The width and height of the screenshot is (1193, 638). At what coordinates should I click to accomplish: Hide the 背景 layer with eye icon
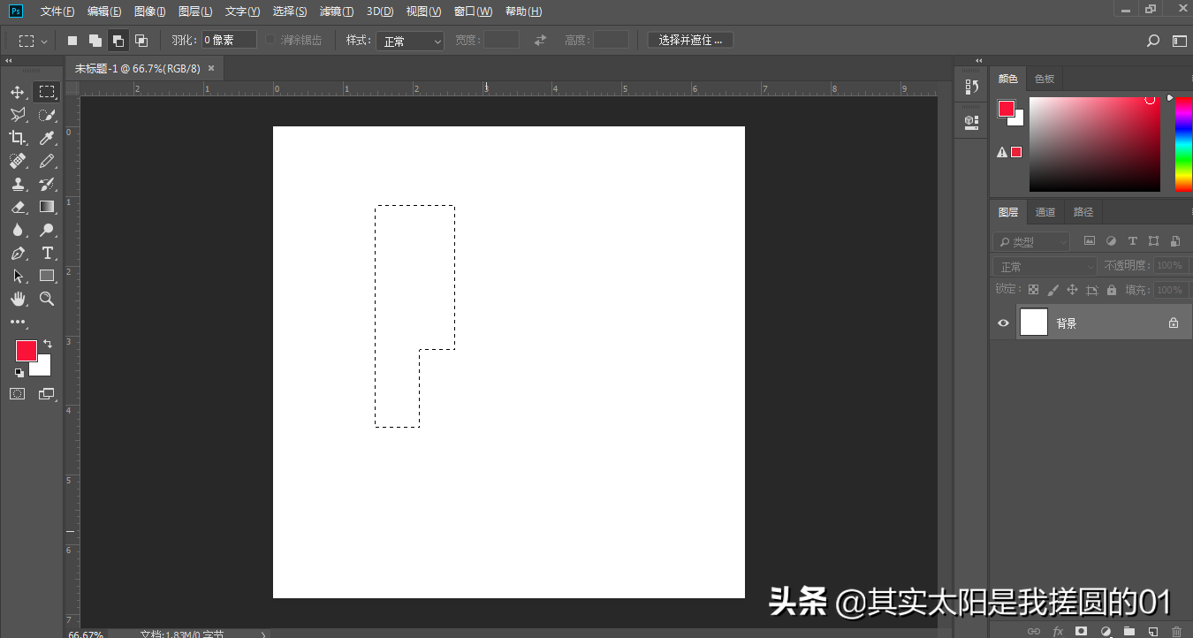point(1003,323)
